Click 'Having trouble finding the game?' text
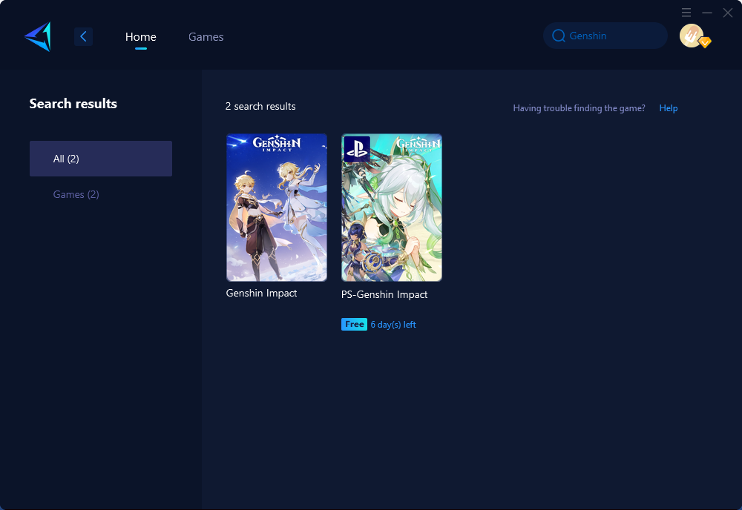742x510 pixels. (580, 108)
